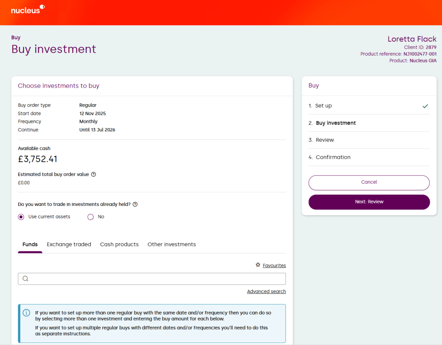Open the Exchange traded tab
The height and width of the screenshot is (345, 442).
tap(69, 244)
